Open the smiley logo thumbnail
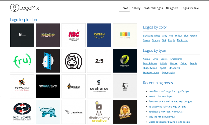Viewport: 209px width, 125px height. [x=99, y=35]
